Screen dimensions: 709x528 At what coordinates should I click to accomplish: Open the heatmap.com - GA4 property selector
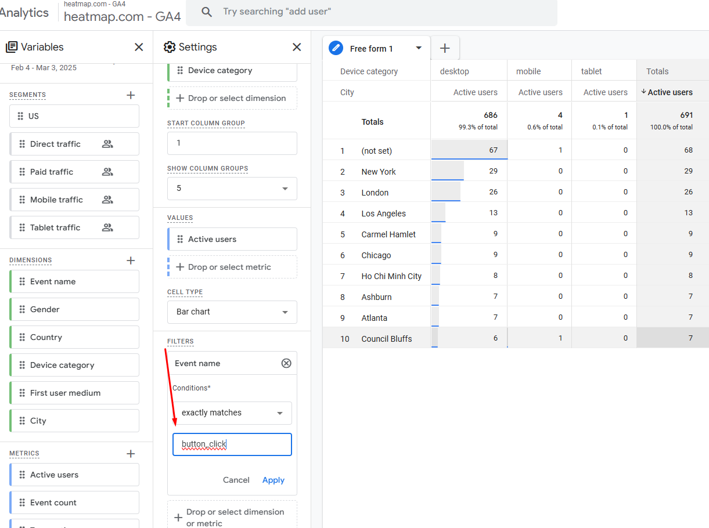tap(123, 12)
